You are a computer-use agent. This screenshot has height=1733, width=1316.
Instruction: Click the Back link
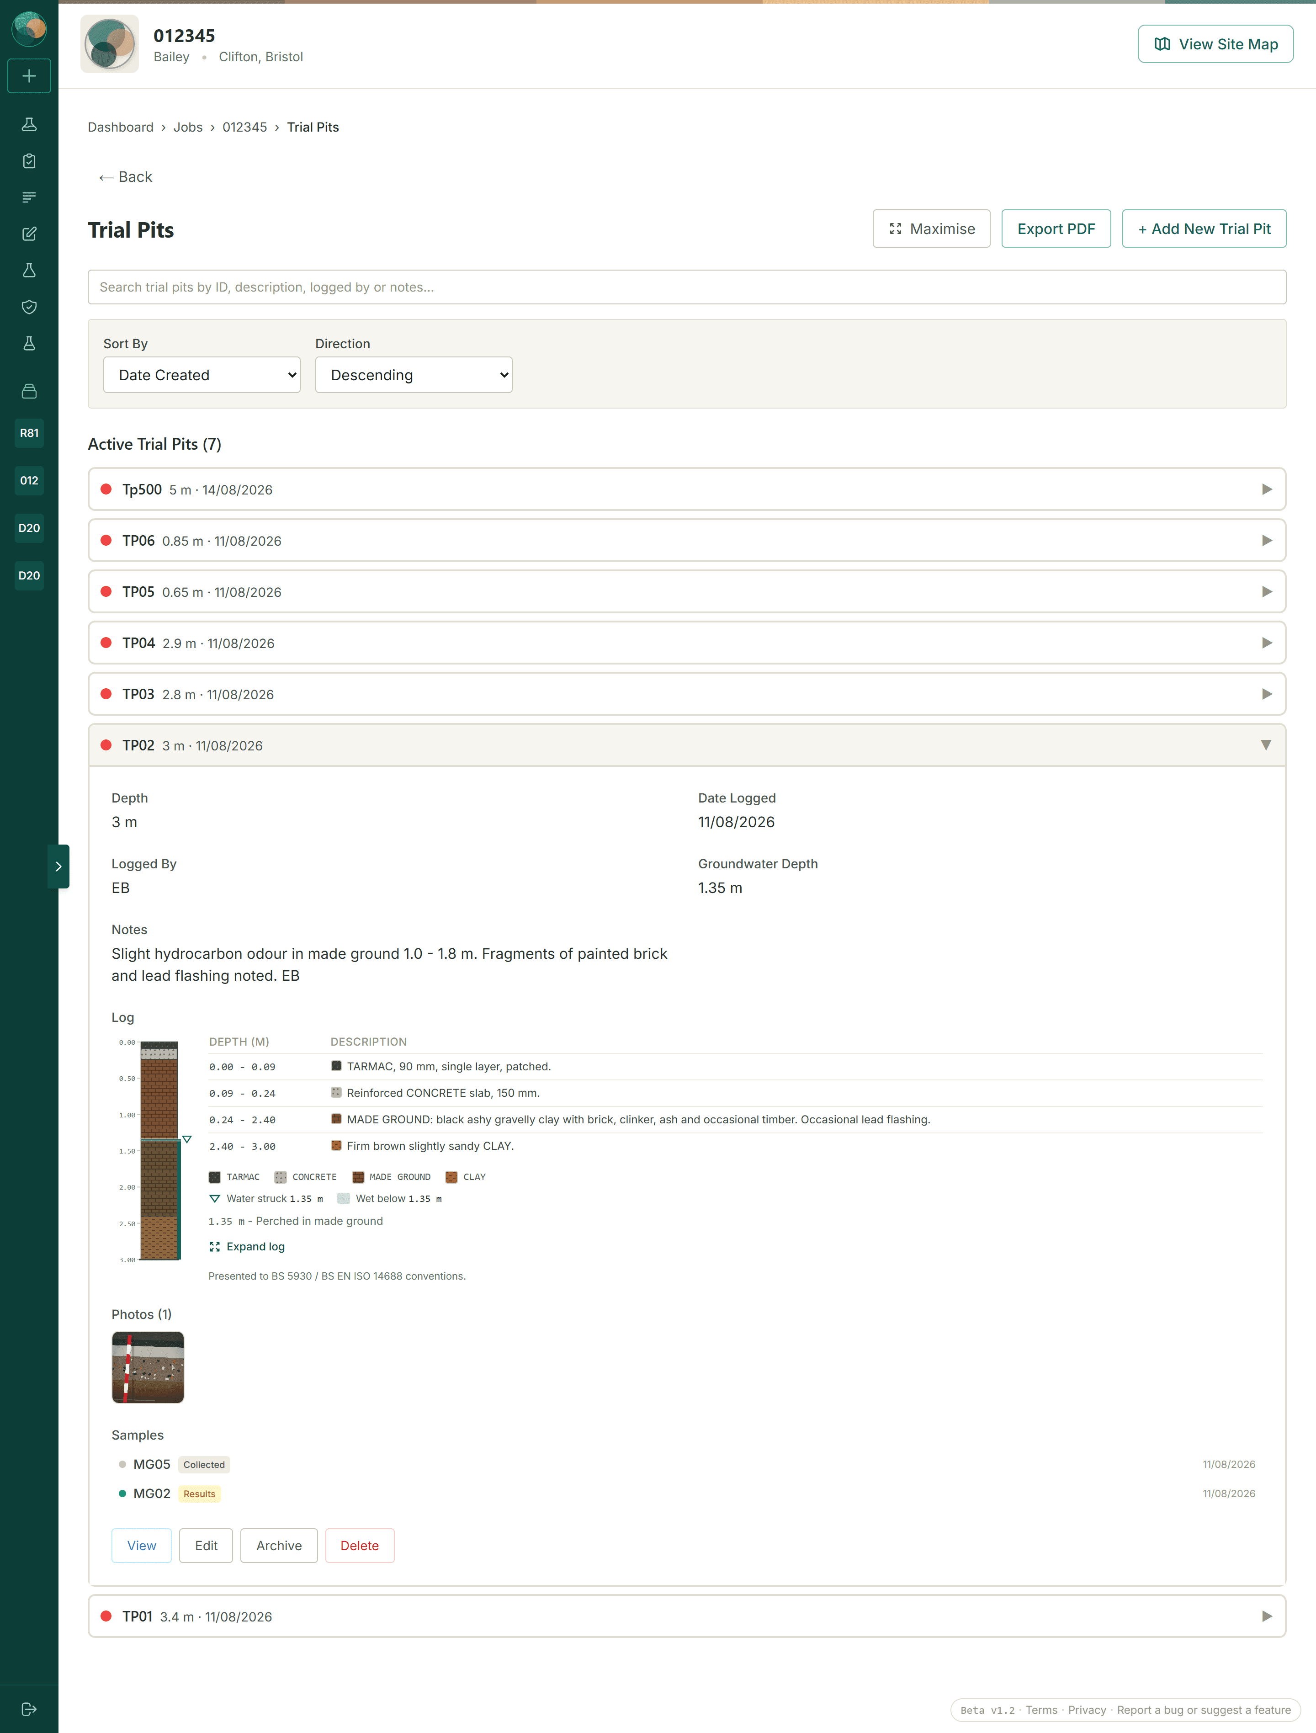(x=125, y=177)
